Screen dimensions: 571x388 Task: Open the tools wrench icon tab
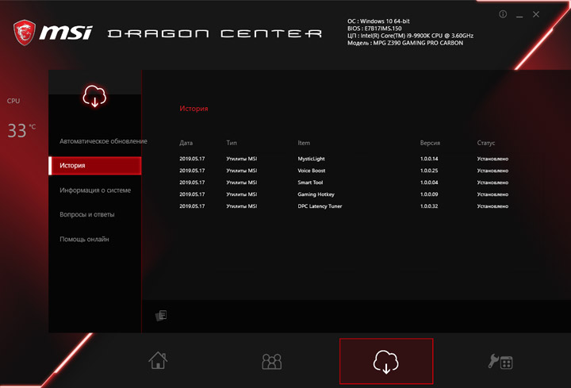click(x=500, y=362)
